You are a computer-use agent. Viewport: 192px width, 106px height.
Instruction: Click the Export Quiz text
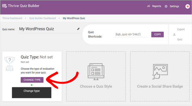coord(181,34)
